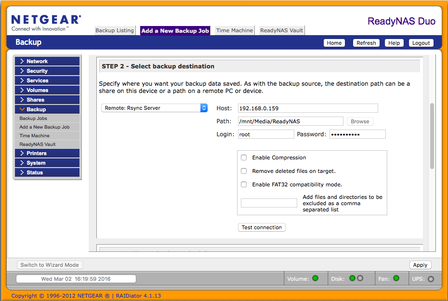Click the Logout button
The height and width of the screenshot is (301, 448).
click(x=421, y=43)
